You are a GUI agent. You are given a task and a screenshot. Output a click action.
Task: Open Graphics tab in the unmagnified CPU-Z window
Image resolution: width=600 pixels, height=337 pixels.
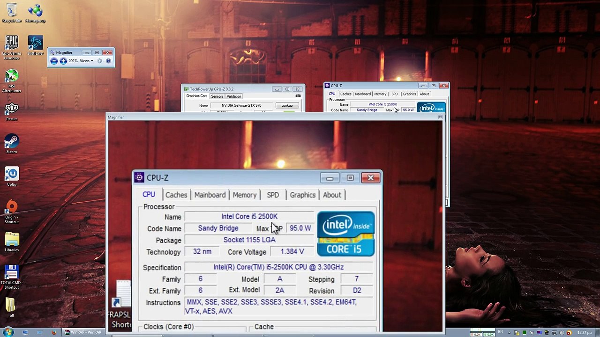tap(409, 94)
